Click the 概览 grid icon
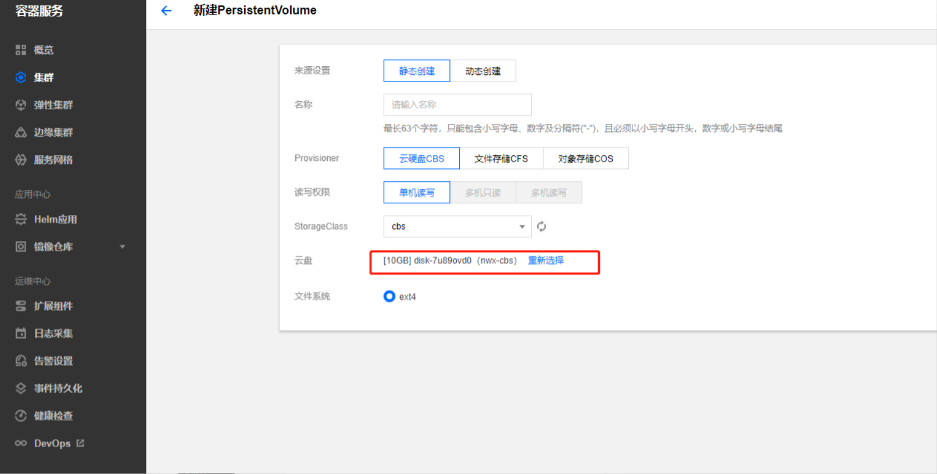Screen dimensions: 937x474 [21, 50]
